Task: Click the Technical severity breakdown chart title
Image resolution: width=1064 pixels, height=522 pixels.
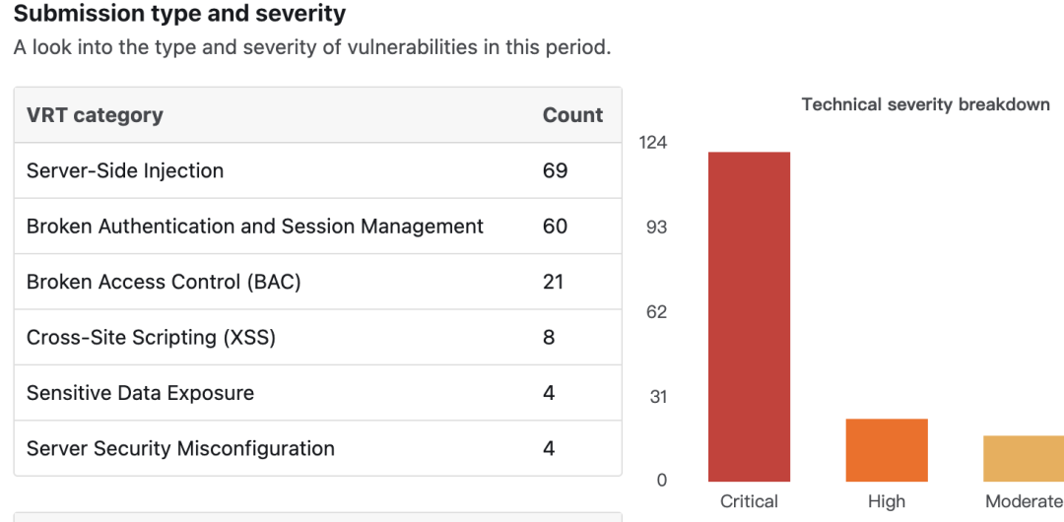Action: [925, 104]
